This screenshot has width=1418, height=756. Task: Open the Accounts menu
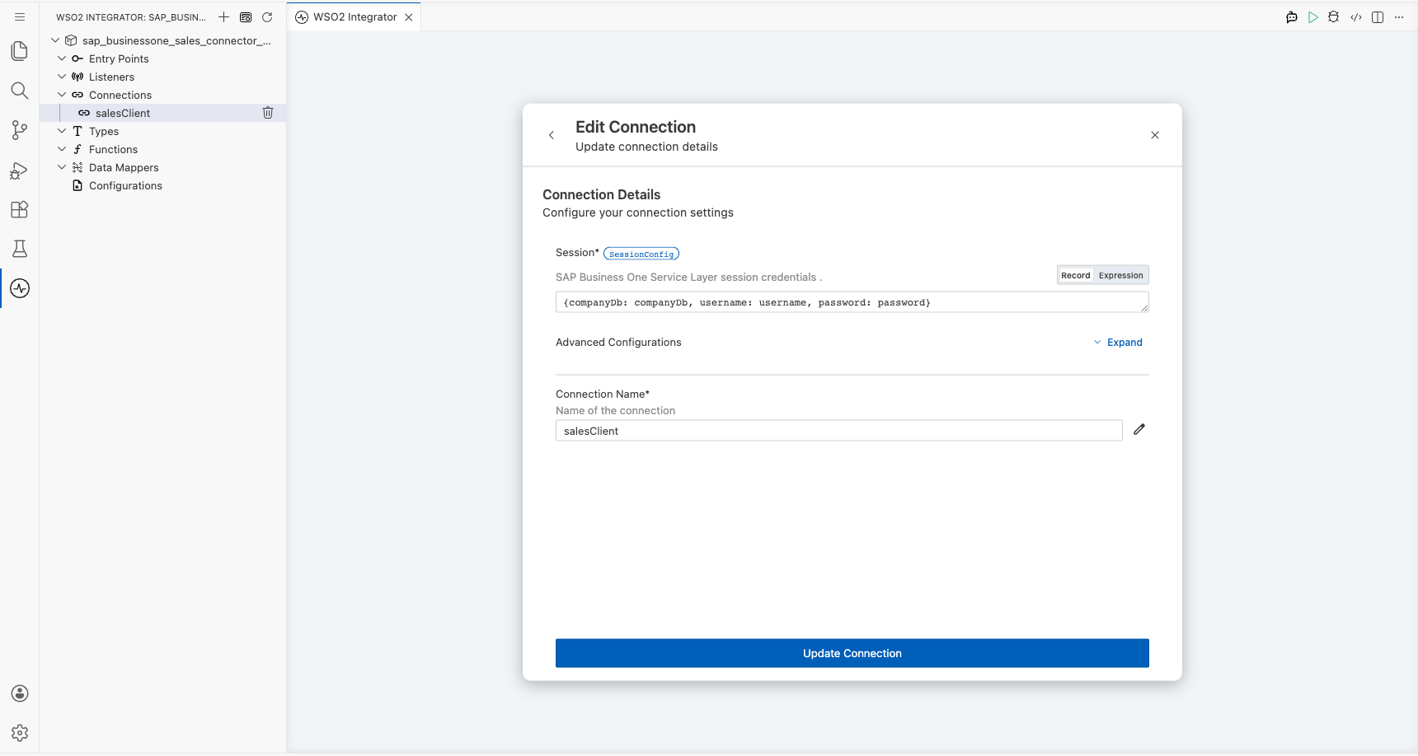click(x=20, y=693)
